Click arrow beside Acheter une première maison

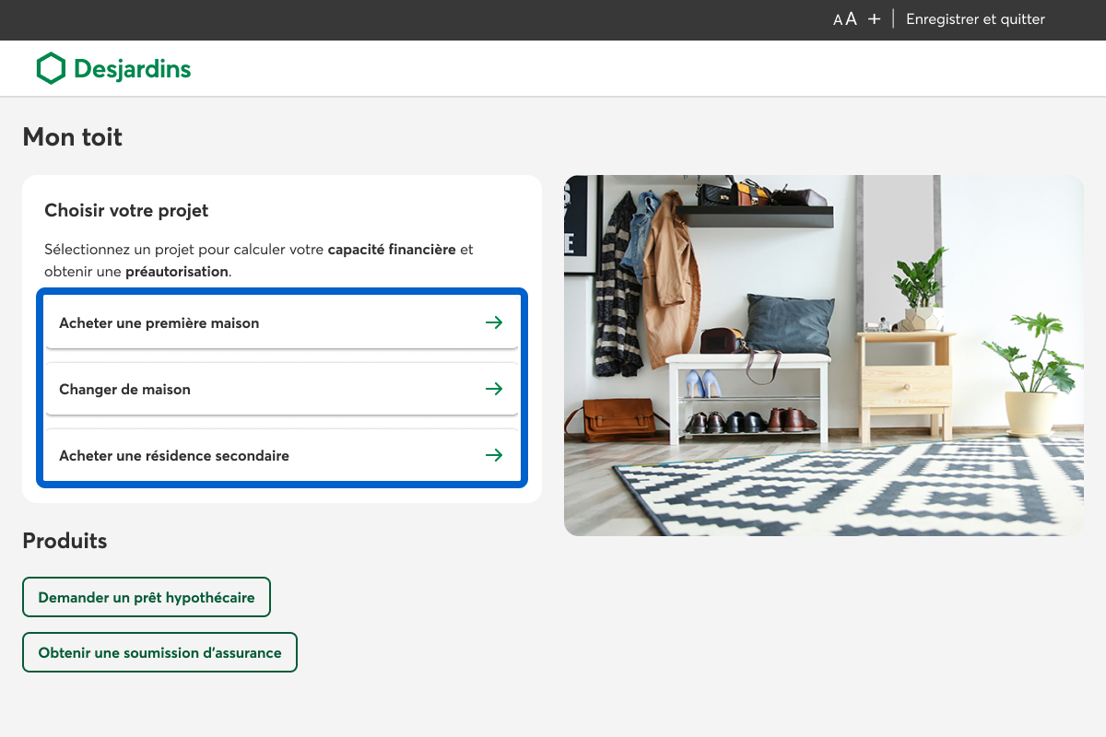point(494,322)
